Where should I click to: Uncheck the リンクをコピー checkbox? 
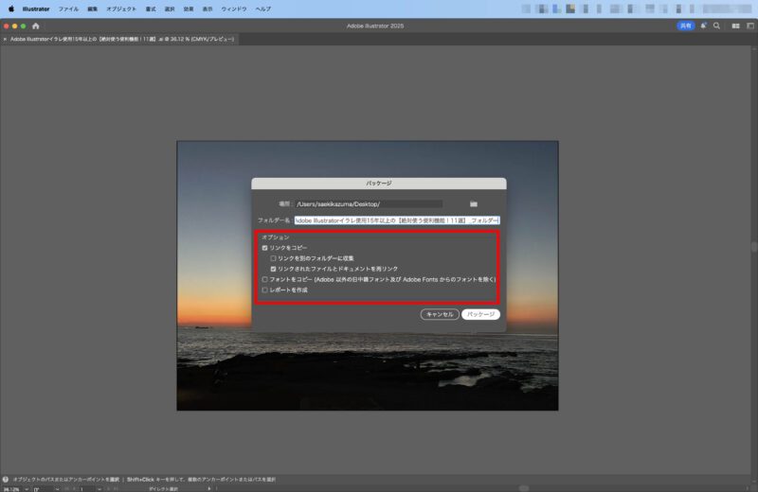click(x=265, y=247)
